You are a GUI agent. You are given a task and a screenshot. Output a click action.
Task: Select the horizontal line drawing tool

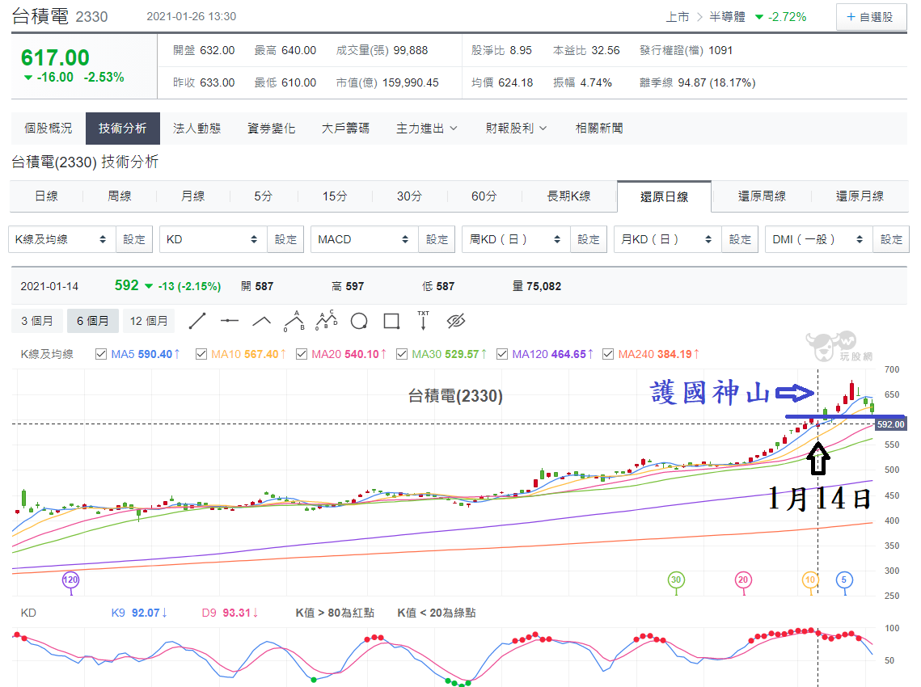[230, 321]
